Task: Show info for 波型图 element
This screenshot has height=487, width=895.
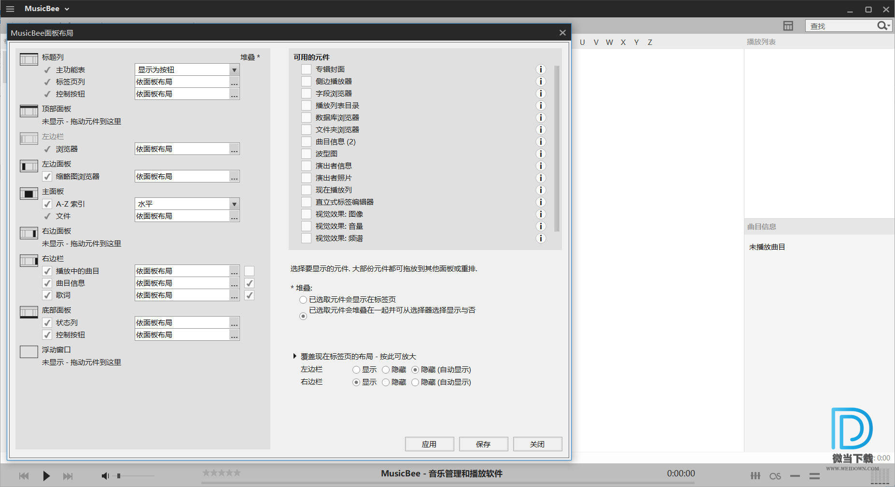Action: click(541, 154)
